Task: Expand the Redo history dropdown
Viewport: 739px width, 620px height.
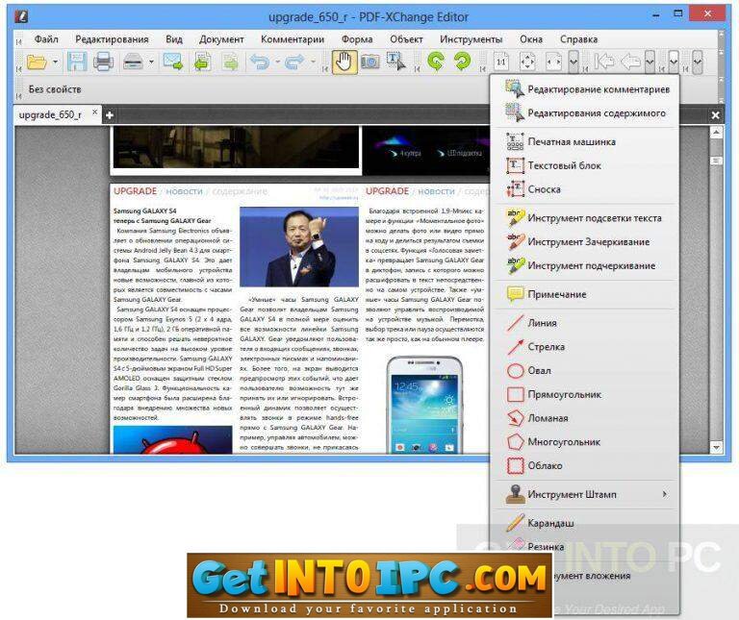Action: 313,62
